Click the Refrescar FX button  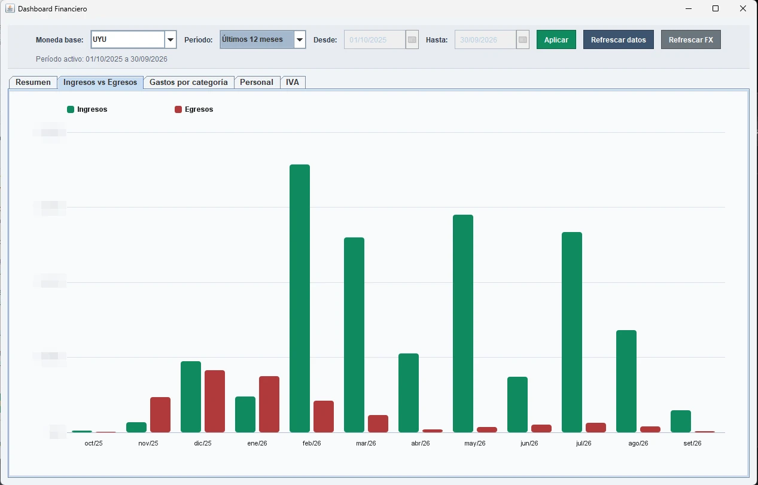(x=691, y=39)
